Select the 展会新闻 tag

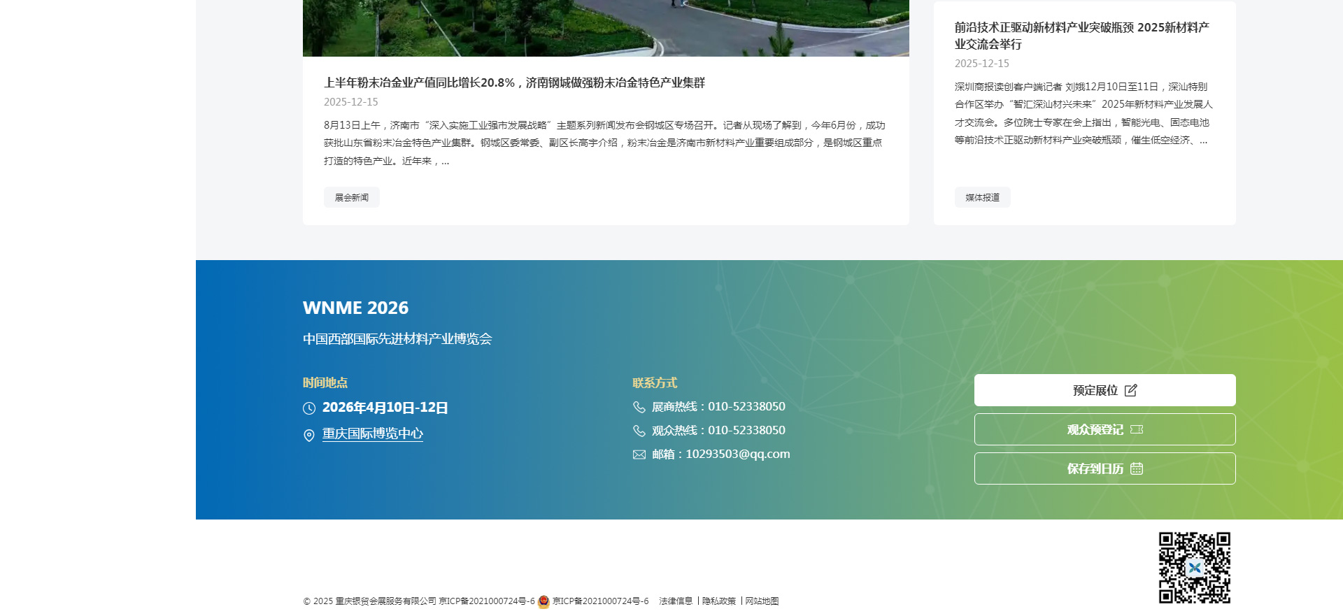pyautogui.click(x=351, y=198)
